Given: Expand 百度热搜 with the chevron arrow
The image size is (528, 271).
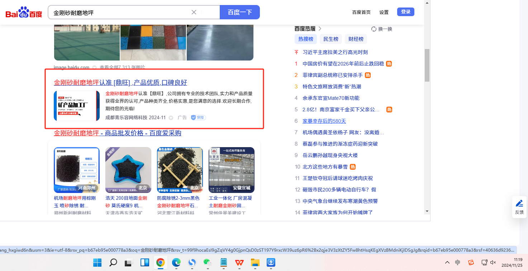Looking at the screenshot, I should pos(320,29).
